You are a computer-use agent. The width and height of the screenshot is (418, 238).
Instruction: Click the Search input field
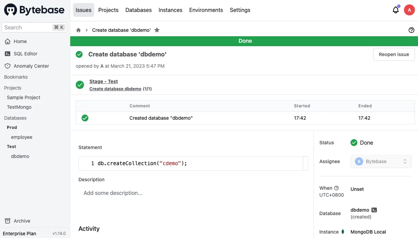click(x=34, y=27)
